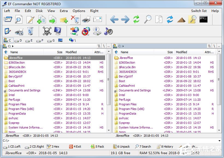Open the command line history dropdown
This screenshot has height=158, width=224.
pyautogui.click(x=219, y=141)
